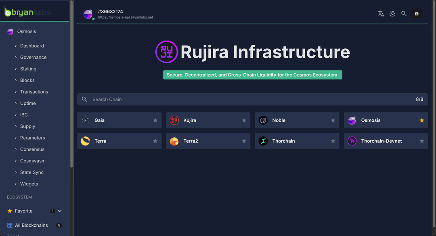This screenshot has width=436, height=236.
Task: Click the sidebar vertical scrollbar
Action: 71,84
